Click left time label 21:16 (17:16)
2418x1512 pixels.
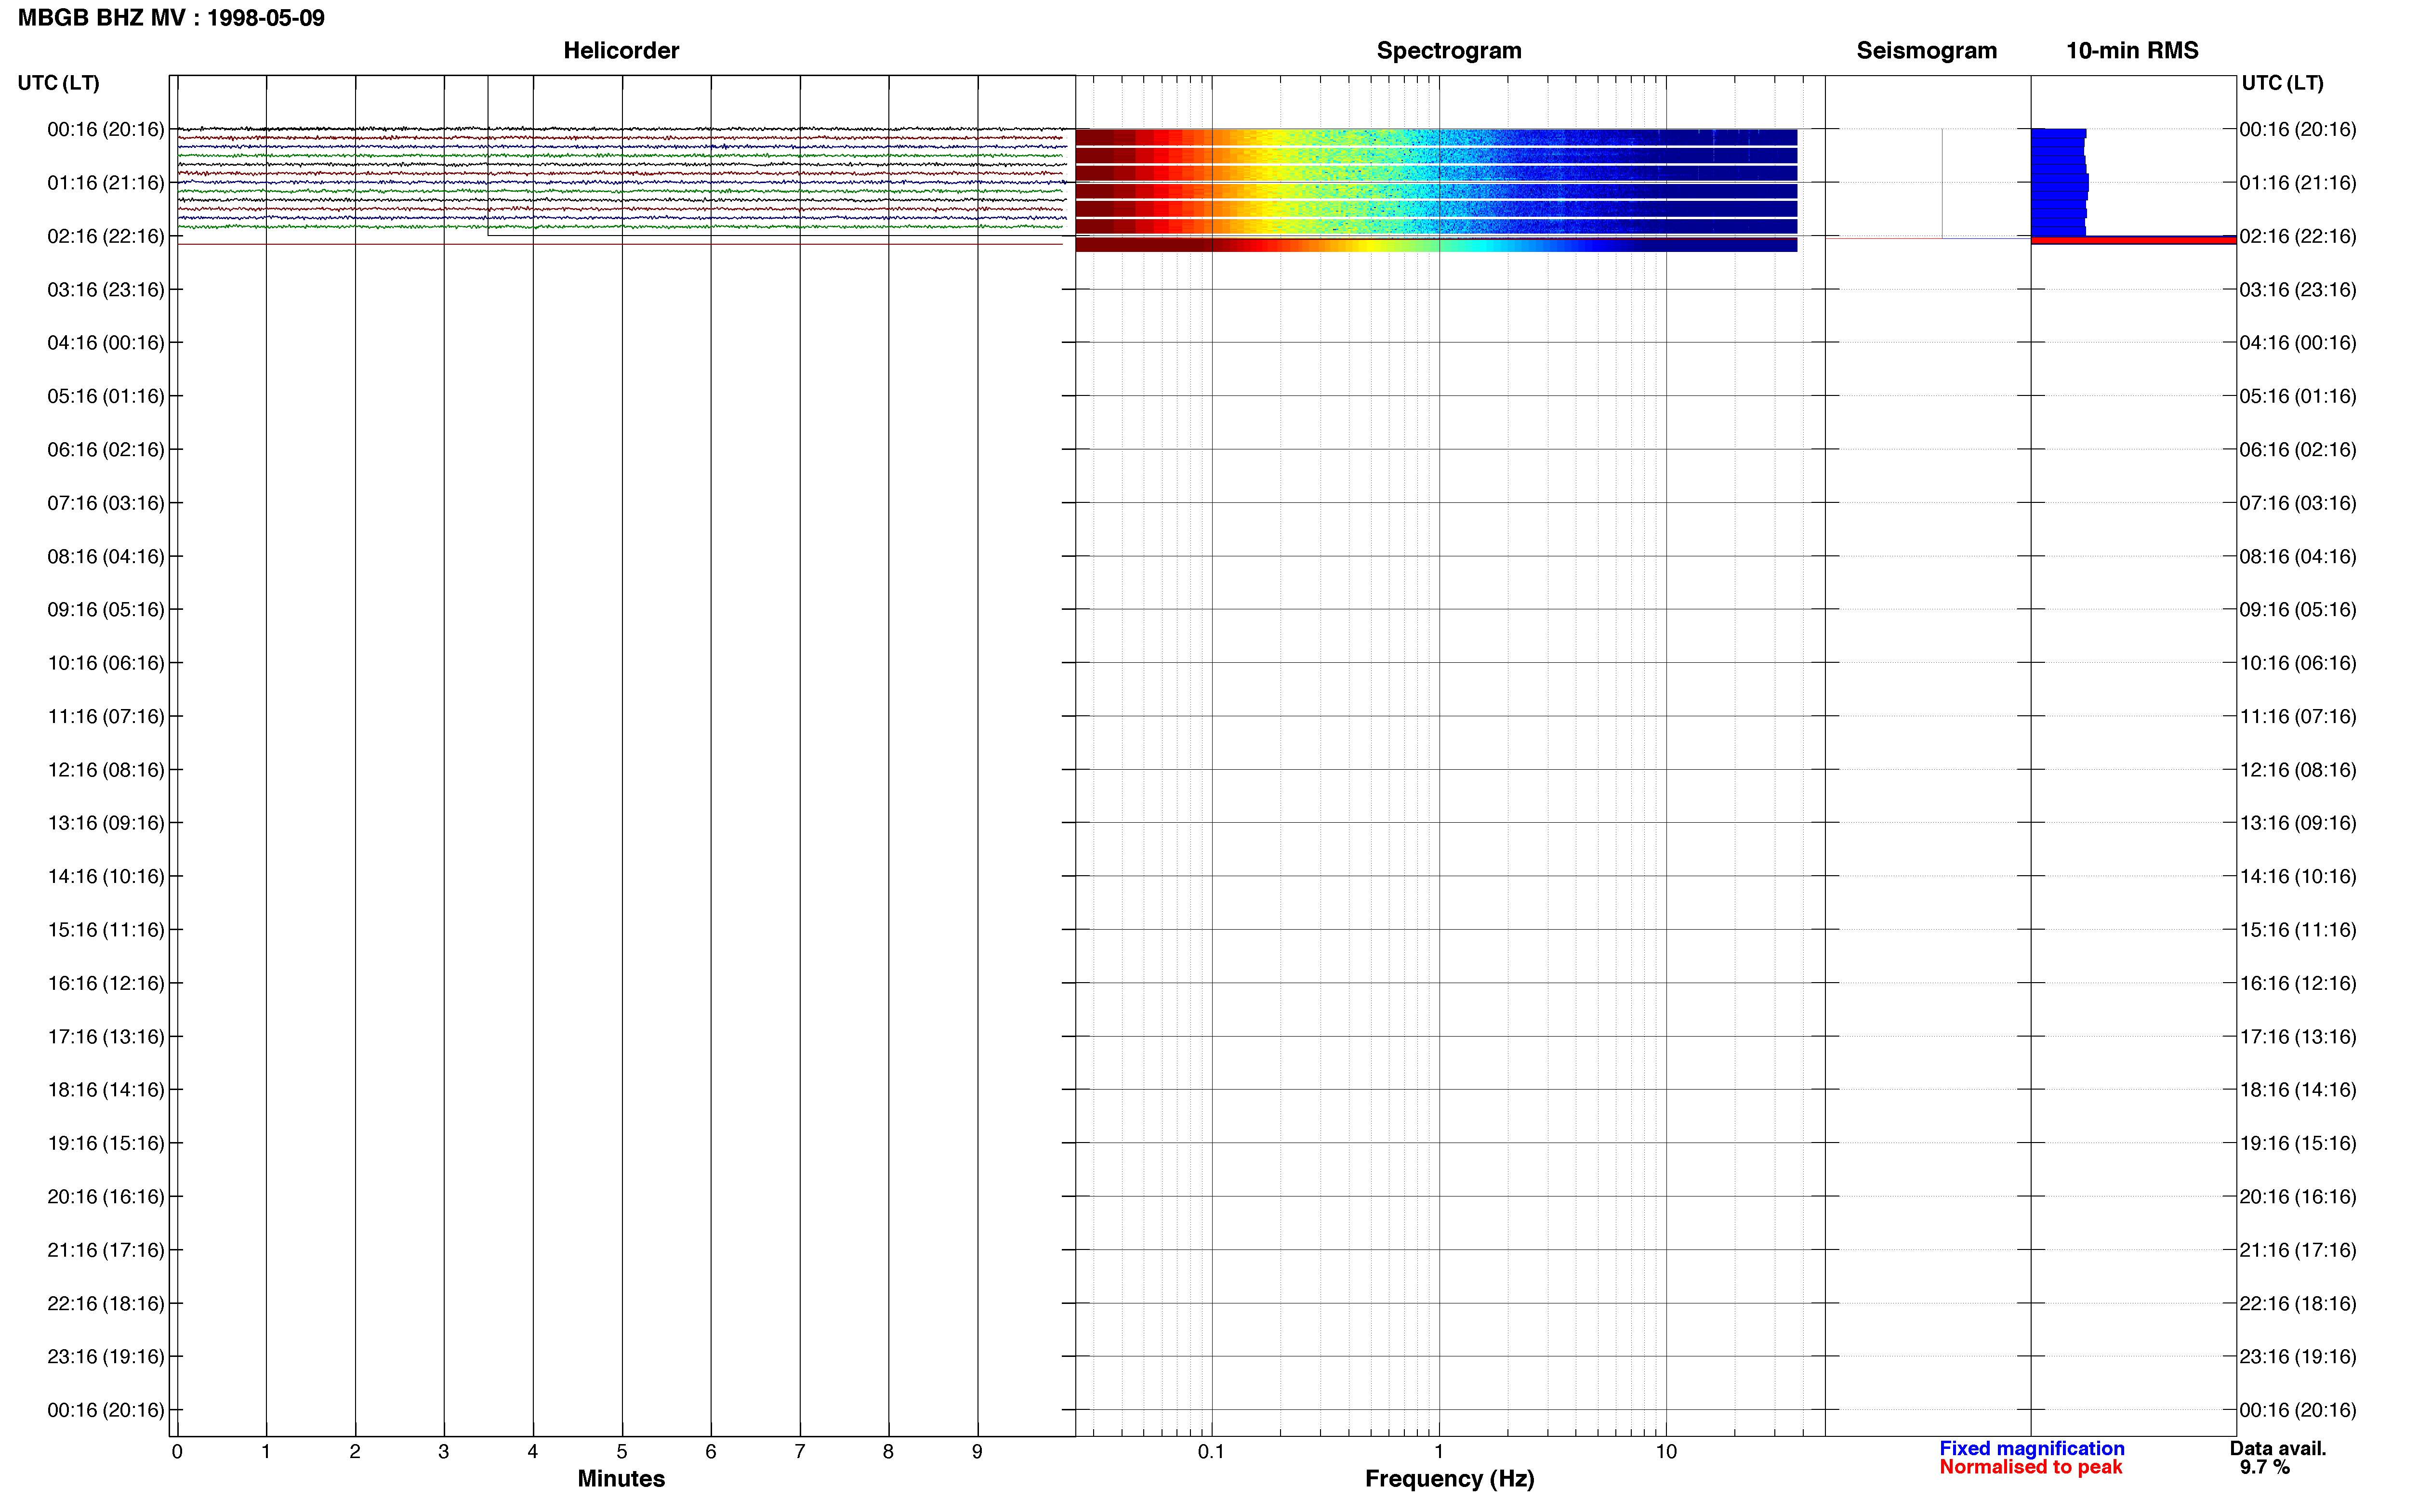coord(105,1250)
